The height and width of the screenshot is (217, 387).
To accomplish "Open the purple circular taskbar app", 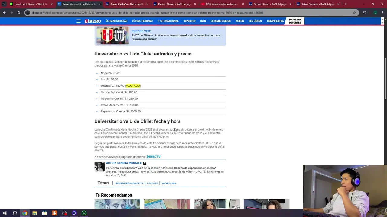I will [x=74, y=213].
